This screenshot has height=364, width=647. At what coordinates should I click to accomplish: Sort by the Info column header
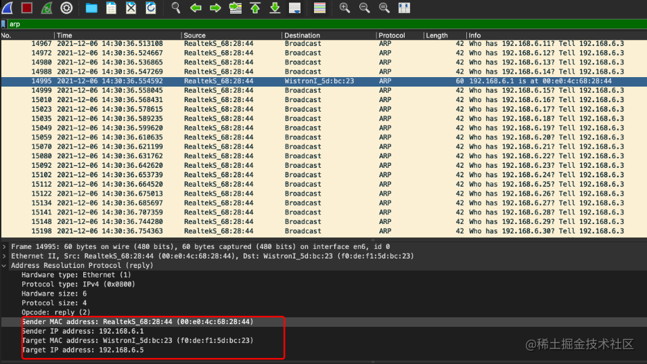(x=556, y=35)
